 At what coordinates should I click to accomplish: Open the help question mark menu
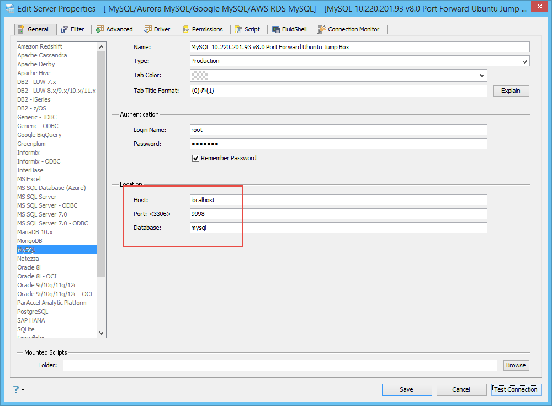coord(17,389)
